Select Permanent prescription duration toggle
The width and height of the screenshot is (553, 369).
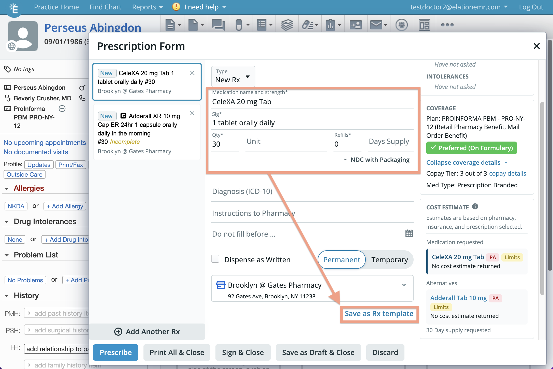[x=342, y=259]
